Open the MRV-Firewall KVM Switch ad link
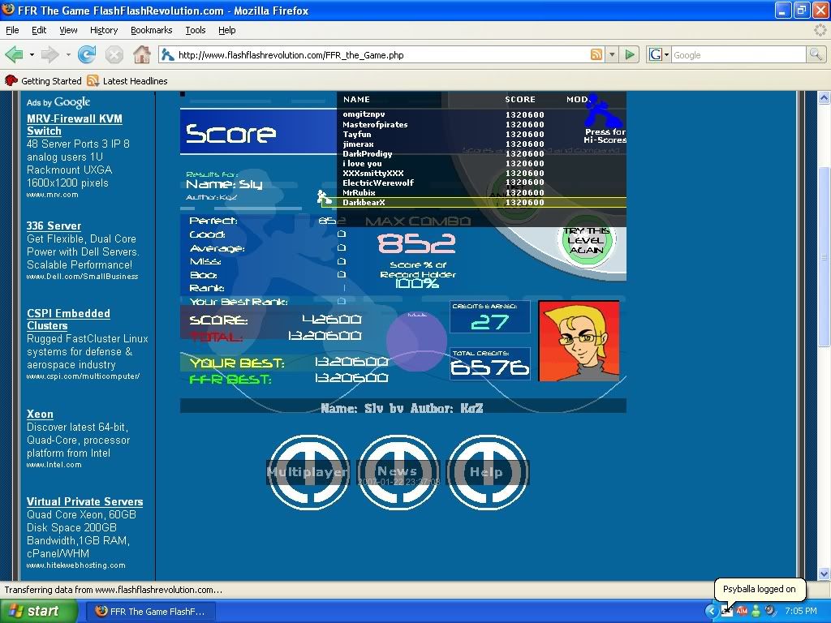831x623 pixels. click(74, 124)
